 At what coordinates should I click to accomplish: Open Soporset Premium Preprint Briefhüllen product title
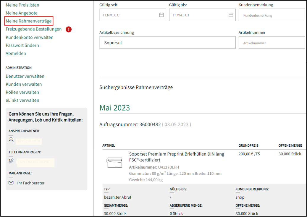pos(177,157)
